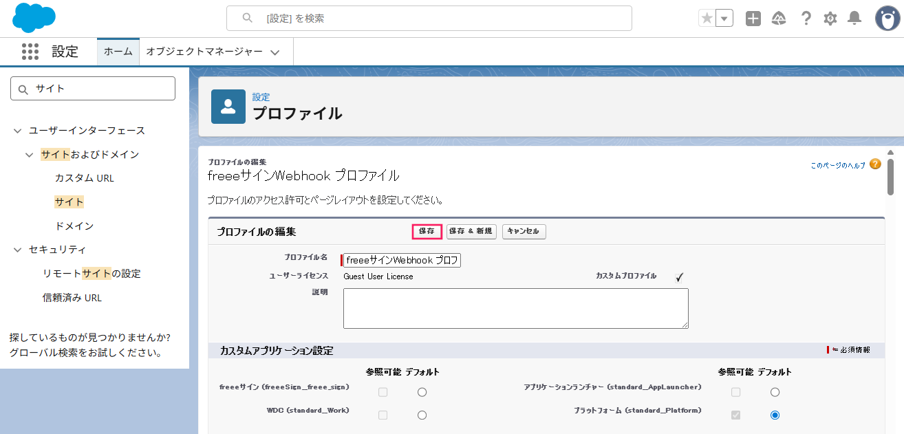This screenshot has width=904, height=434.
Task: Open リモートサイトの設定 in sidebar
Action: [92, 273]
